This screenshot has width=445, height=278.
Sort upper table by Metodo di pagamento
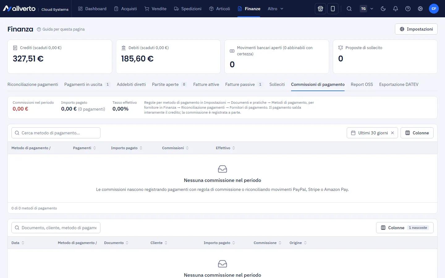(x=31, y=148)
